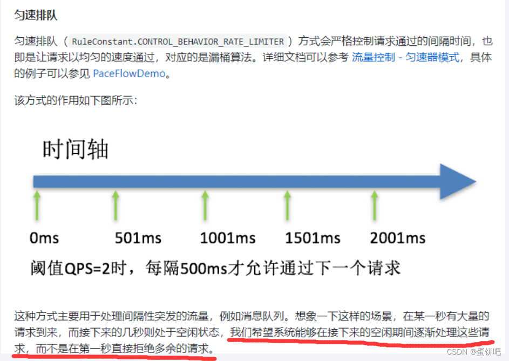Click the timeline diagram image
Screen dimensions: 509x361
tap(254, 205)
